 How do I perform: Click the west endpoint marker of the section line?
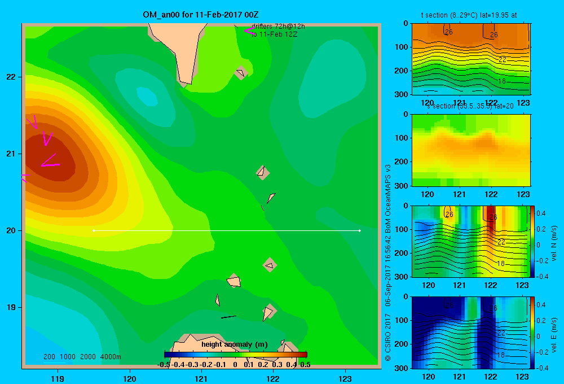[x=94, y=230]
